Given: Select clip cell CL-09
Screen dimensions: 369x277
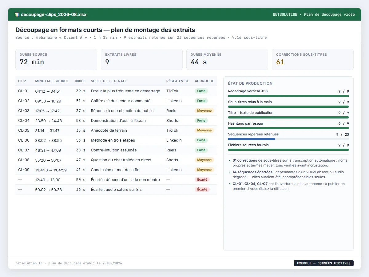Looking at the screenshot, I should pyautogui.click(x=24, y=170).
